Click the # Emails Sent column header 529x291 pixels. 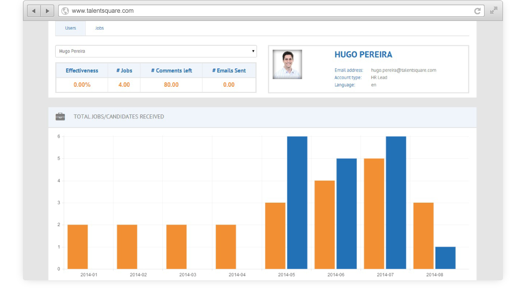point(229,70)
